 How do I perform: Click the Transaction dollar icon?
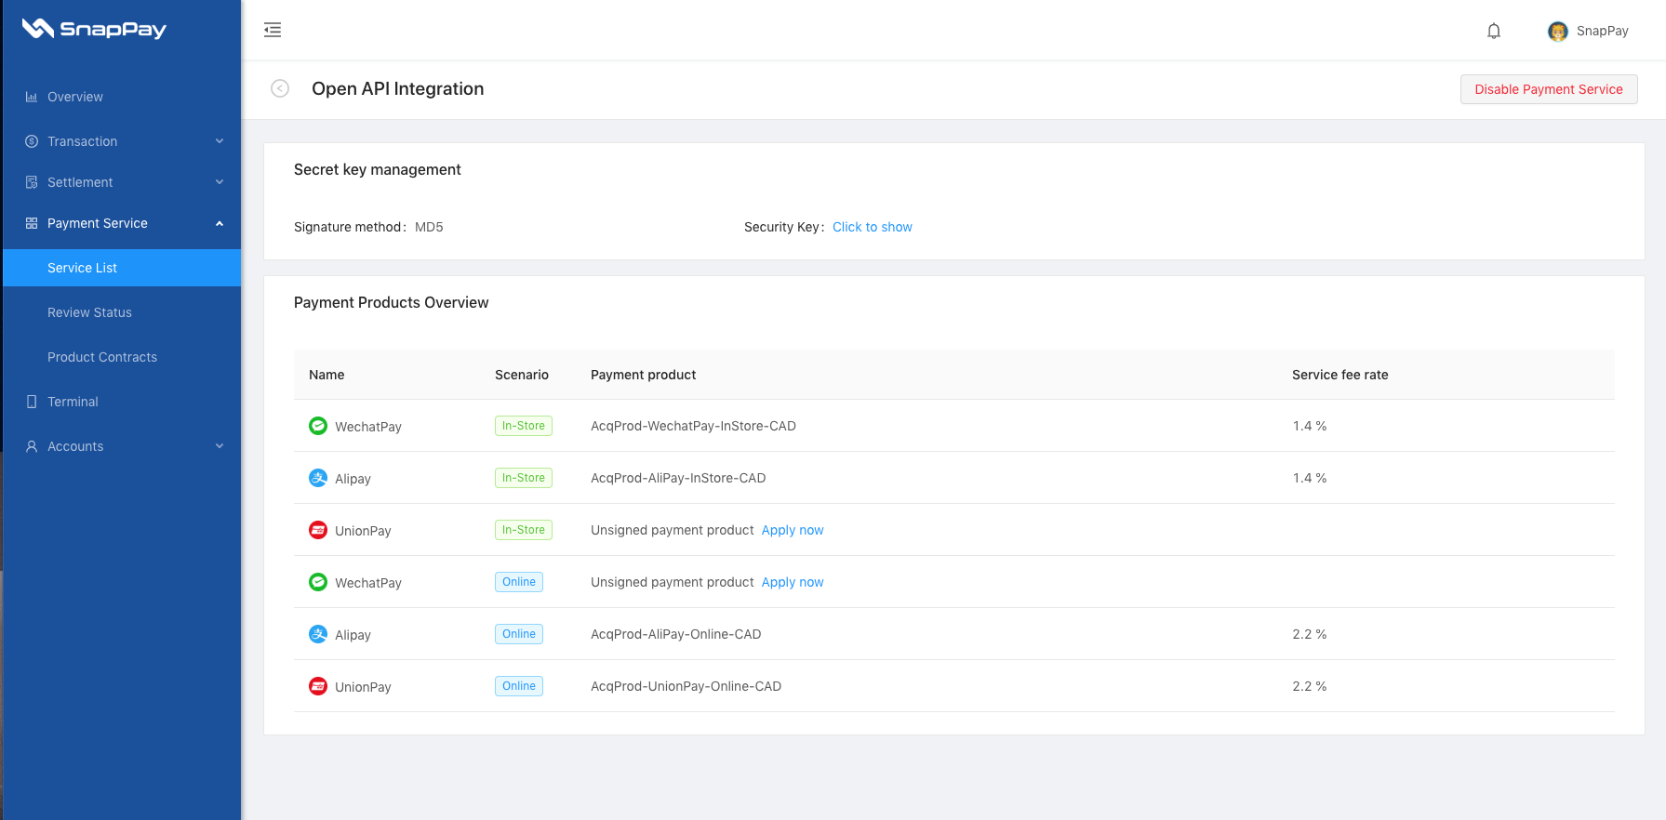(x=32, y=141)
